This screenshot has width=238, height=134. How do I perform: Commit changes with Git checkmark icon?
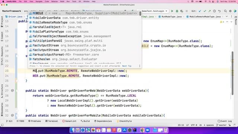(205, 11)
